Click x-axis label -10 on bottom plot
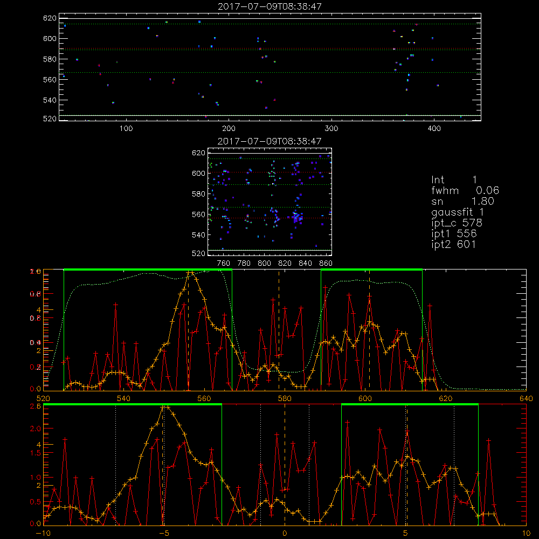This screenshot has width=539, height=539. 43,533
